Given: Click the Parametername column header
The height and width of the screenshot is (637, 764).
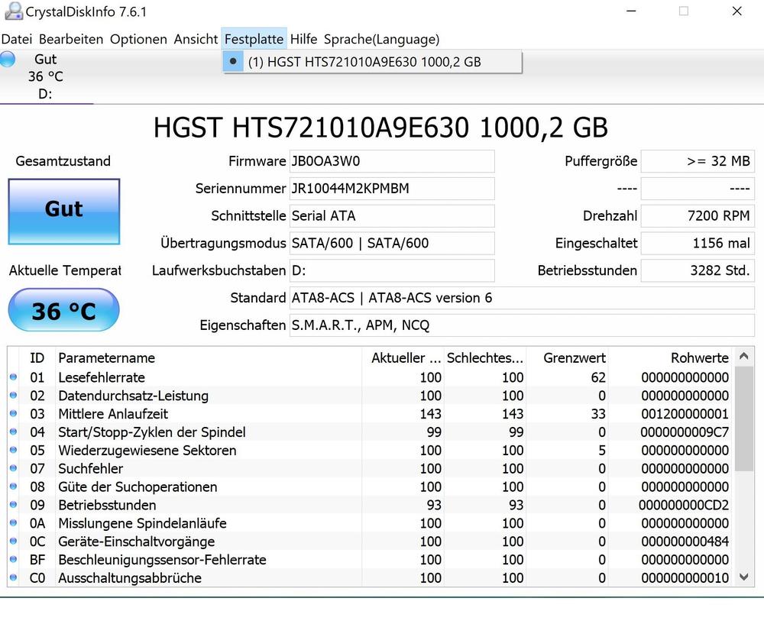Looking at the screenshot, I should (107, 357).
